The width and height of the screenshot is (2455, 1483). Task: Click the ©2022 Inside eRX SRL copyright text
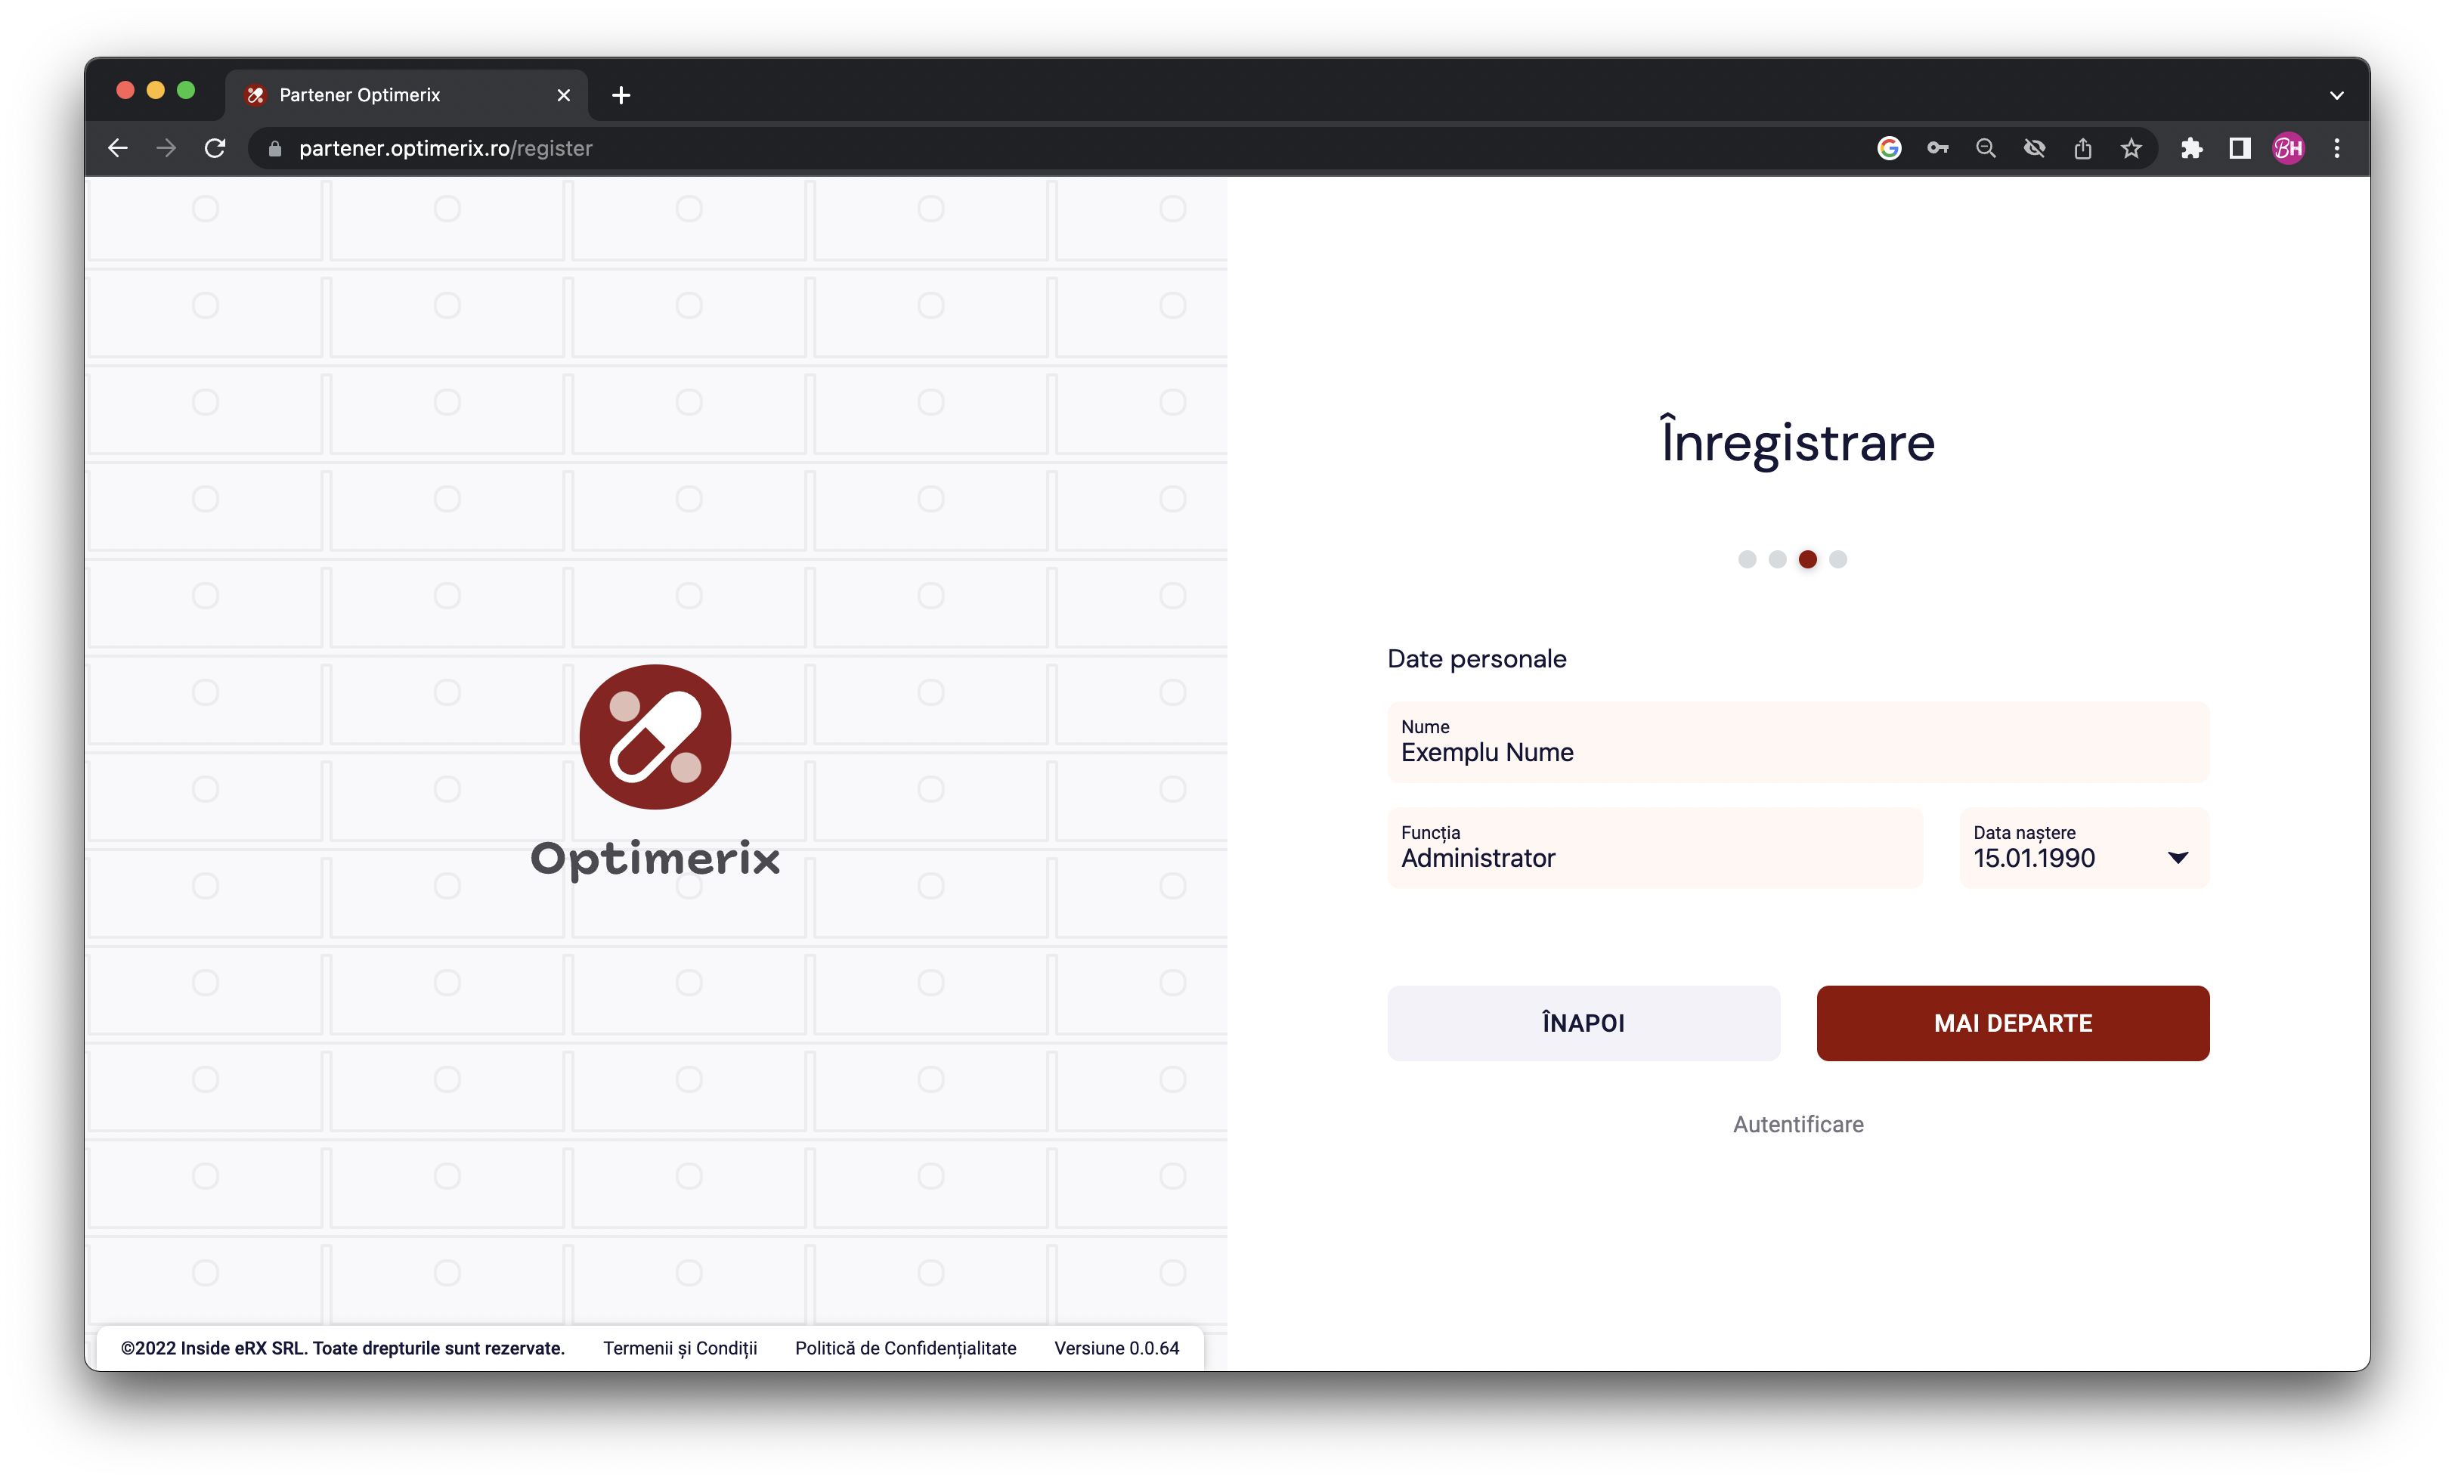[x=342, y=1348]
